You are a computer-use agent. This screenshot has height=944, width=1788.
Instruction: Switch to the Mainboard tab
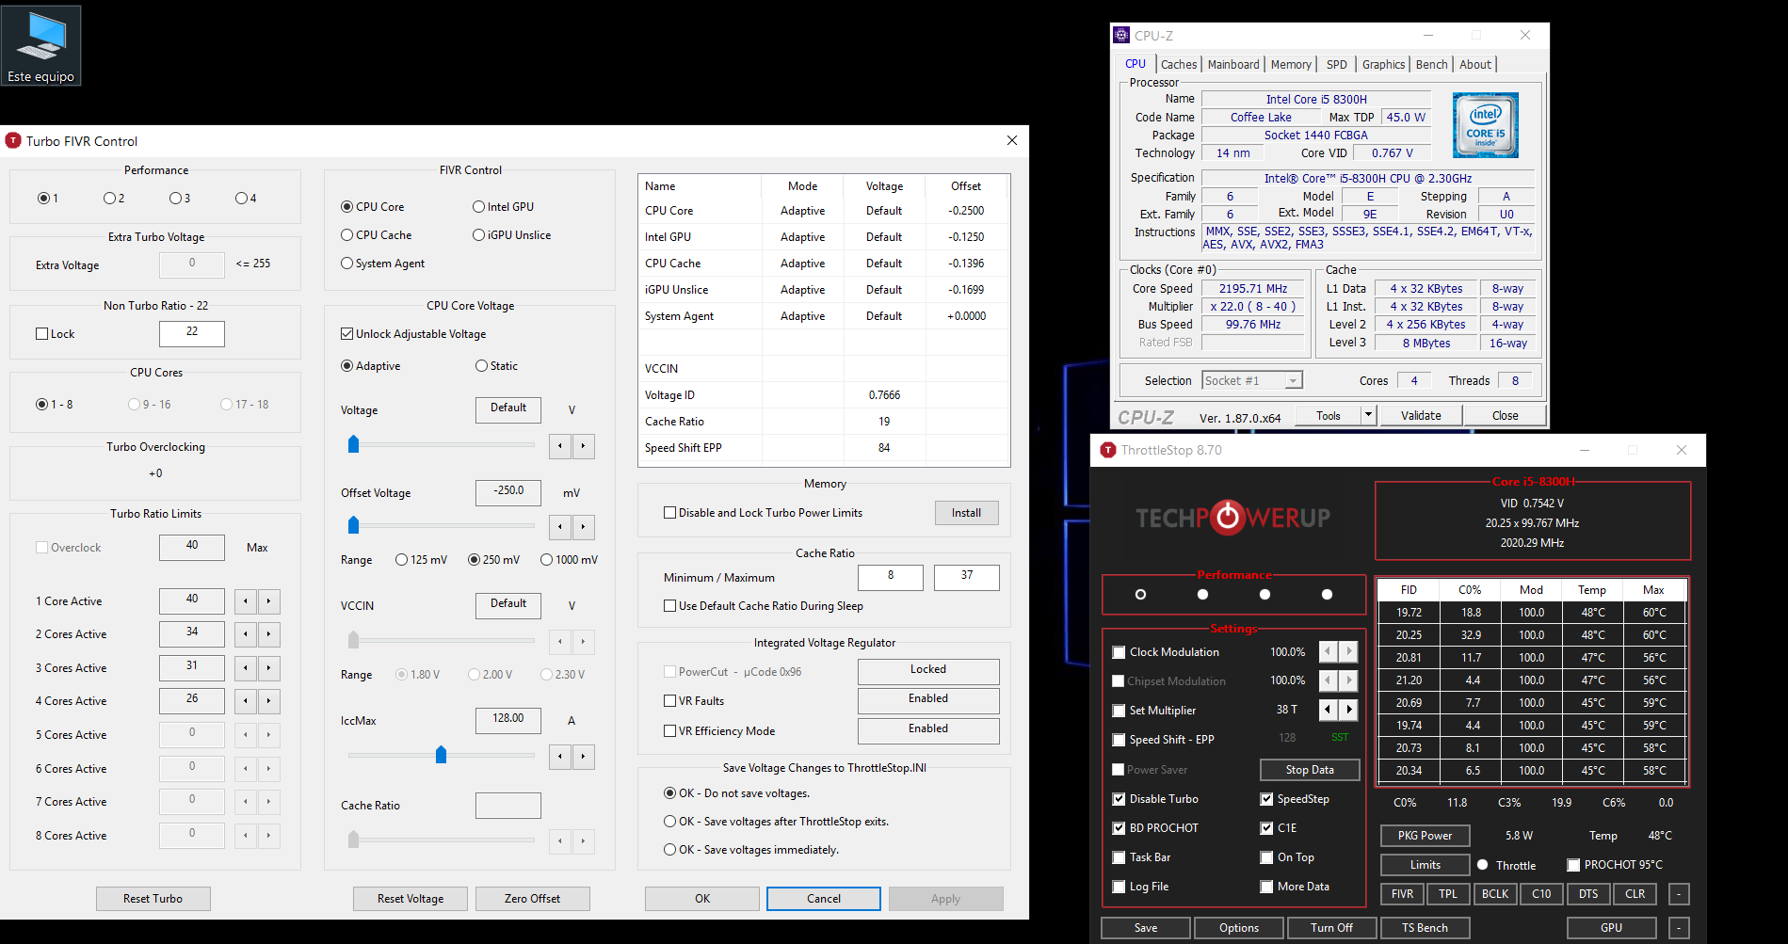pyautogui.click(x=1233, y=65)
